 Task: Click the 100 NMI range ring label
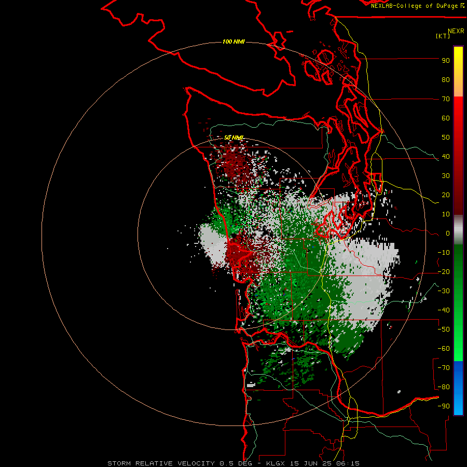[x=233, y=42]
